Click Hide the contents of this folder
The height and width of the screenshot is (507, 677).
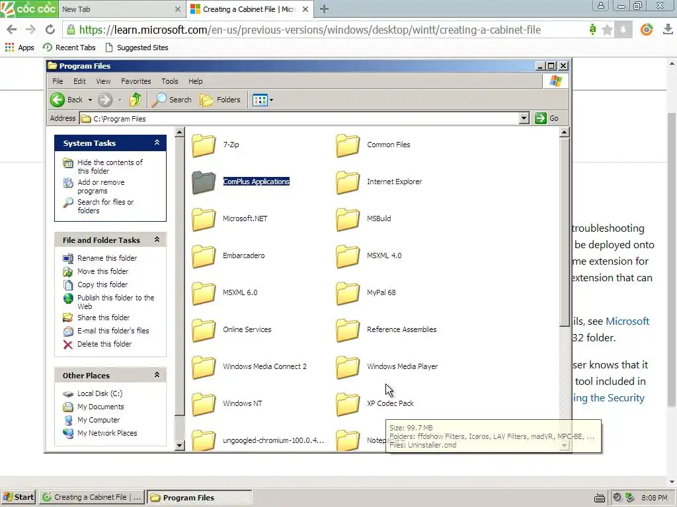pyautogui.click(x=110, y=166)
